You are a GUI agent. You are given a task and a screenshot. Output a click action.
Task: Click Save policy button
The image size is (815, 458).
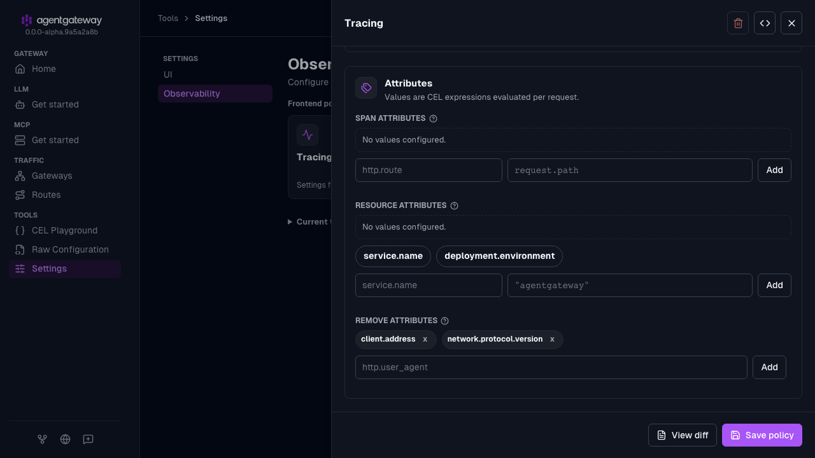tap(762, 435)
